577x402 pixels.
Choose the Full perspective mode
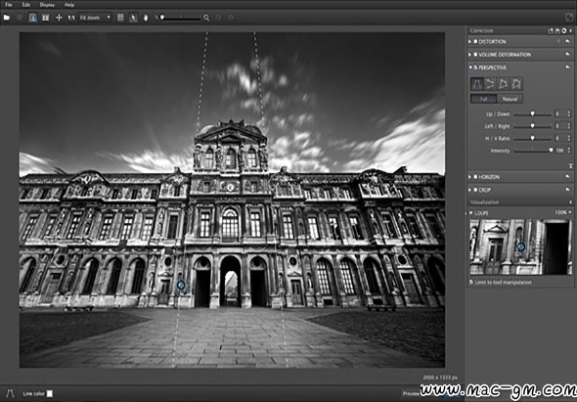tap(483, 99)
